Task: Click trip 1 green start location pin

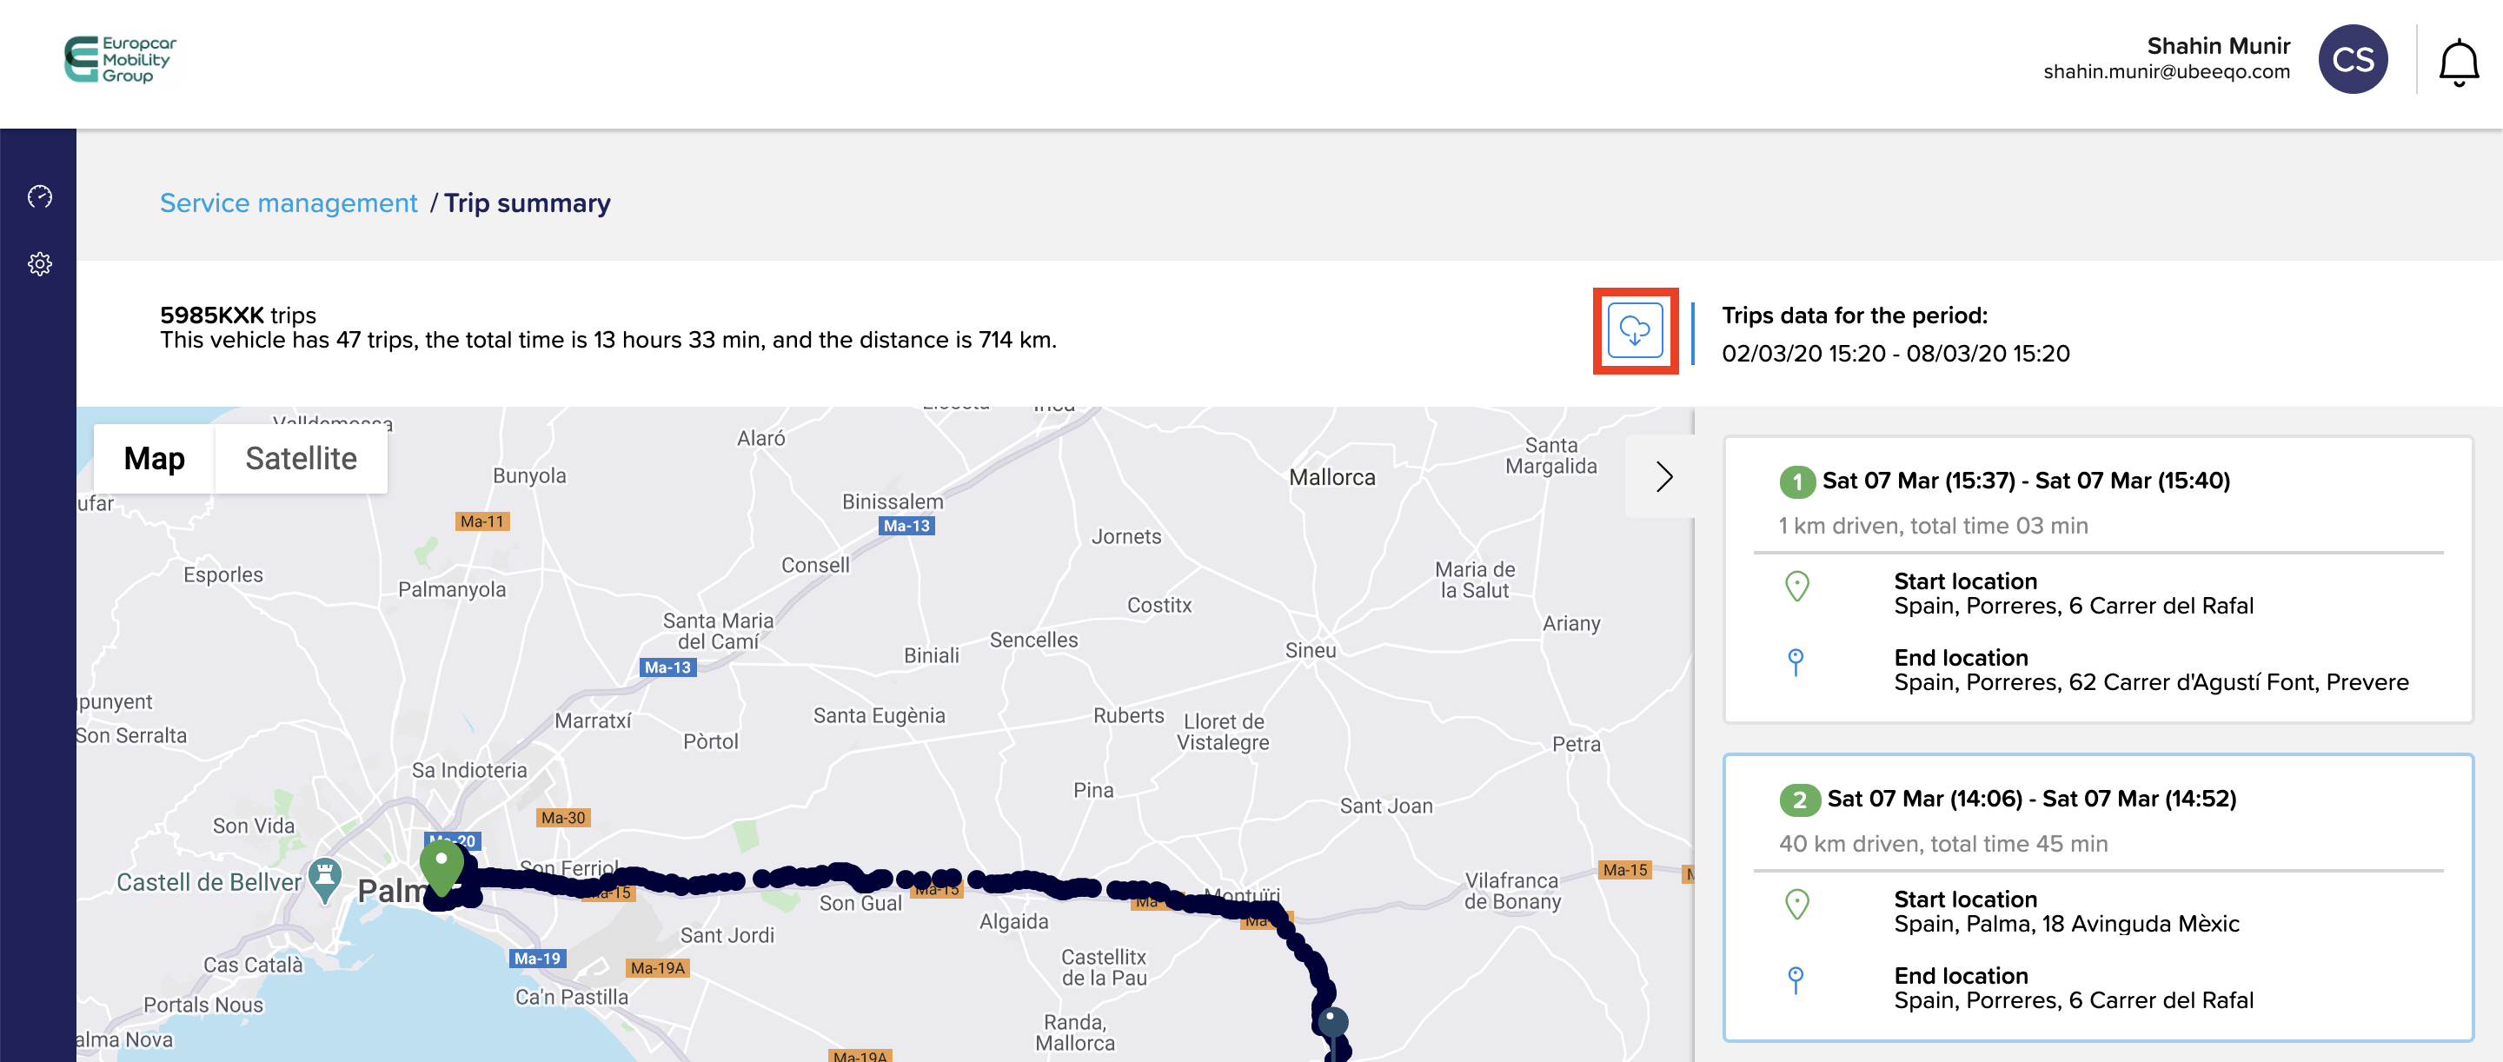Action: click(1796, 587)
